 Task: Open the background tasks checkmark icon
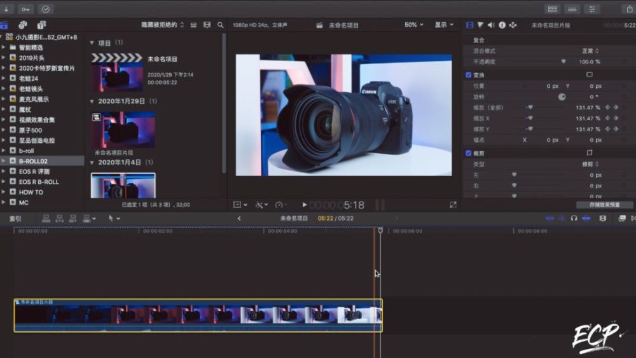click(x=45, y=9)
